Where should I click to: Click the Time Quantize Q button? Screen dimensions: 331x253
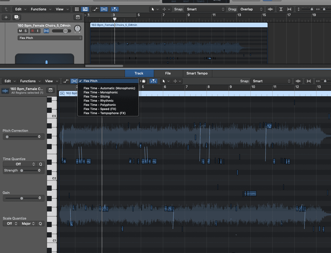[41, 164]
